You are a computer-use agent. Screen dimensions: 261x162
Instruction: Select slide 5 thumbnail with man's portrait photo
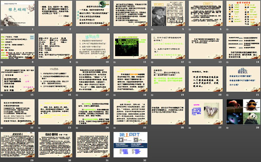[168, 13]
